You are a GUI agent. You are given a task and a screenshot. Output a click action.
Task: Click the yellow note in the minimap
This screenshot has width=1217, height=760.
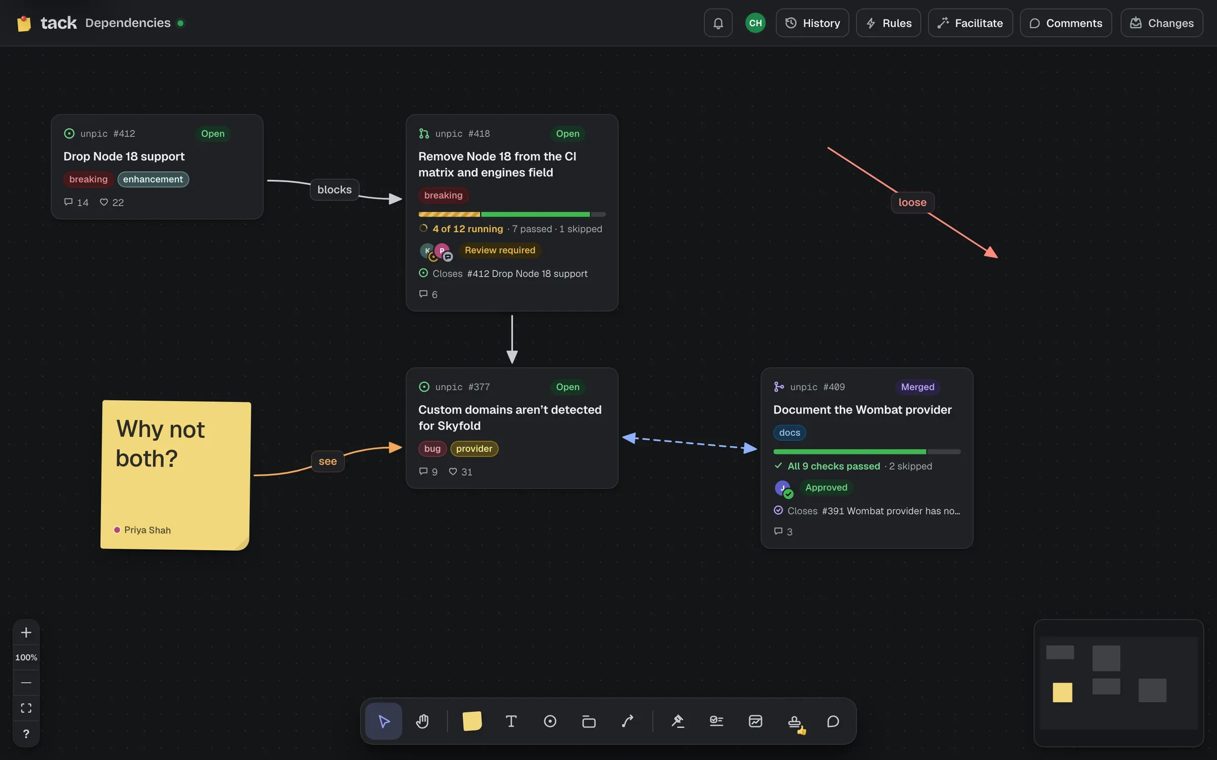[x=1062, y=692]
